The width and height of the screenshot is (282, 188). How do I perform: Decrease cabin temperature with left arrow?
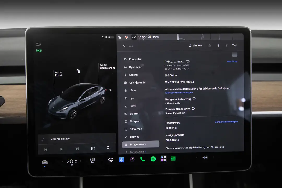[x=63, y=162]
